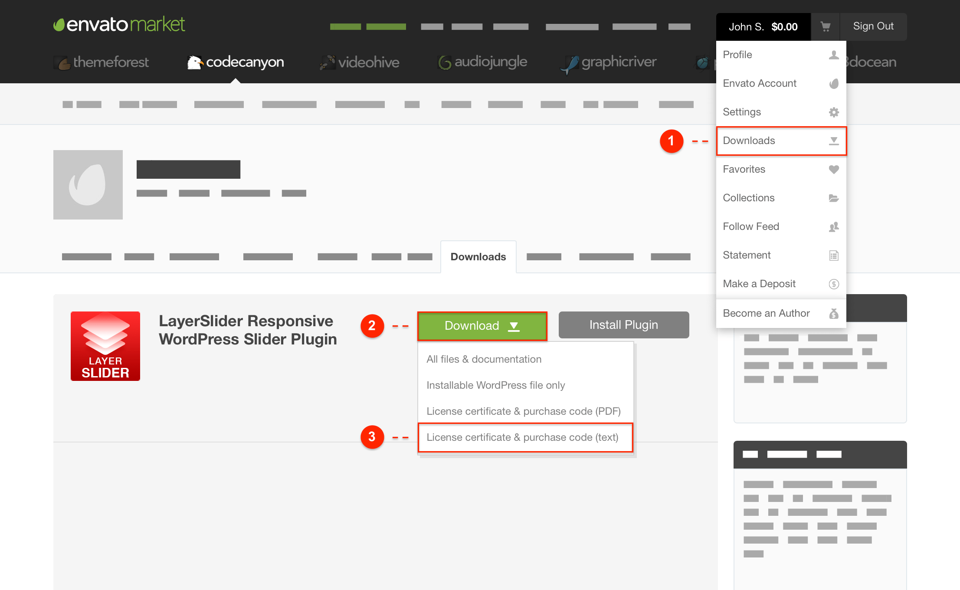
Task: Open Statement from the account menu
Action: coord(781,256)
